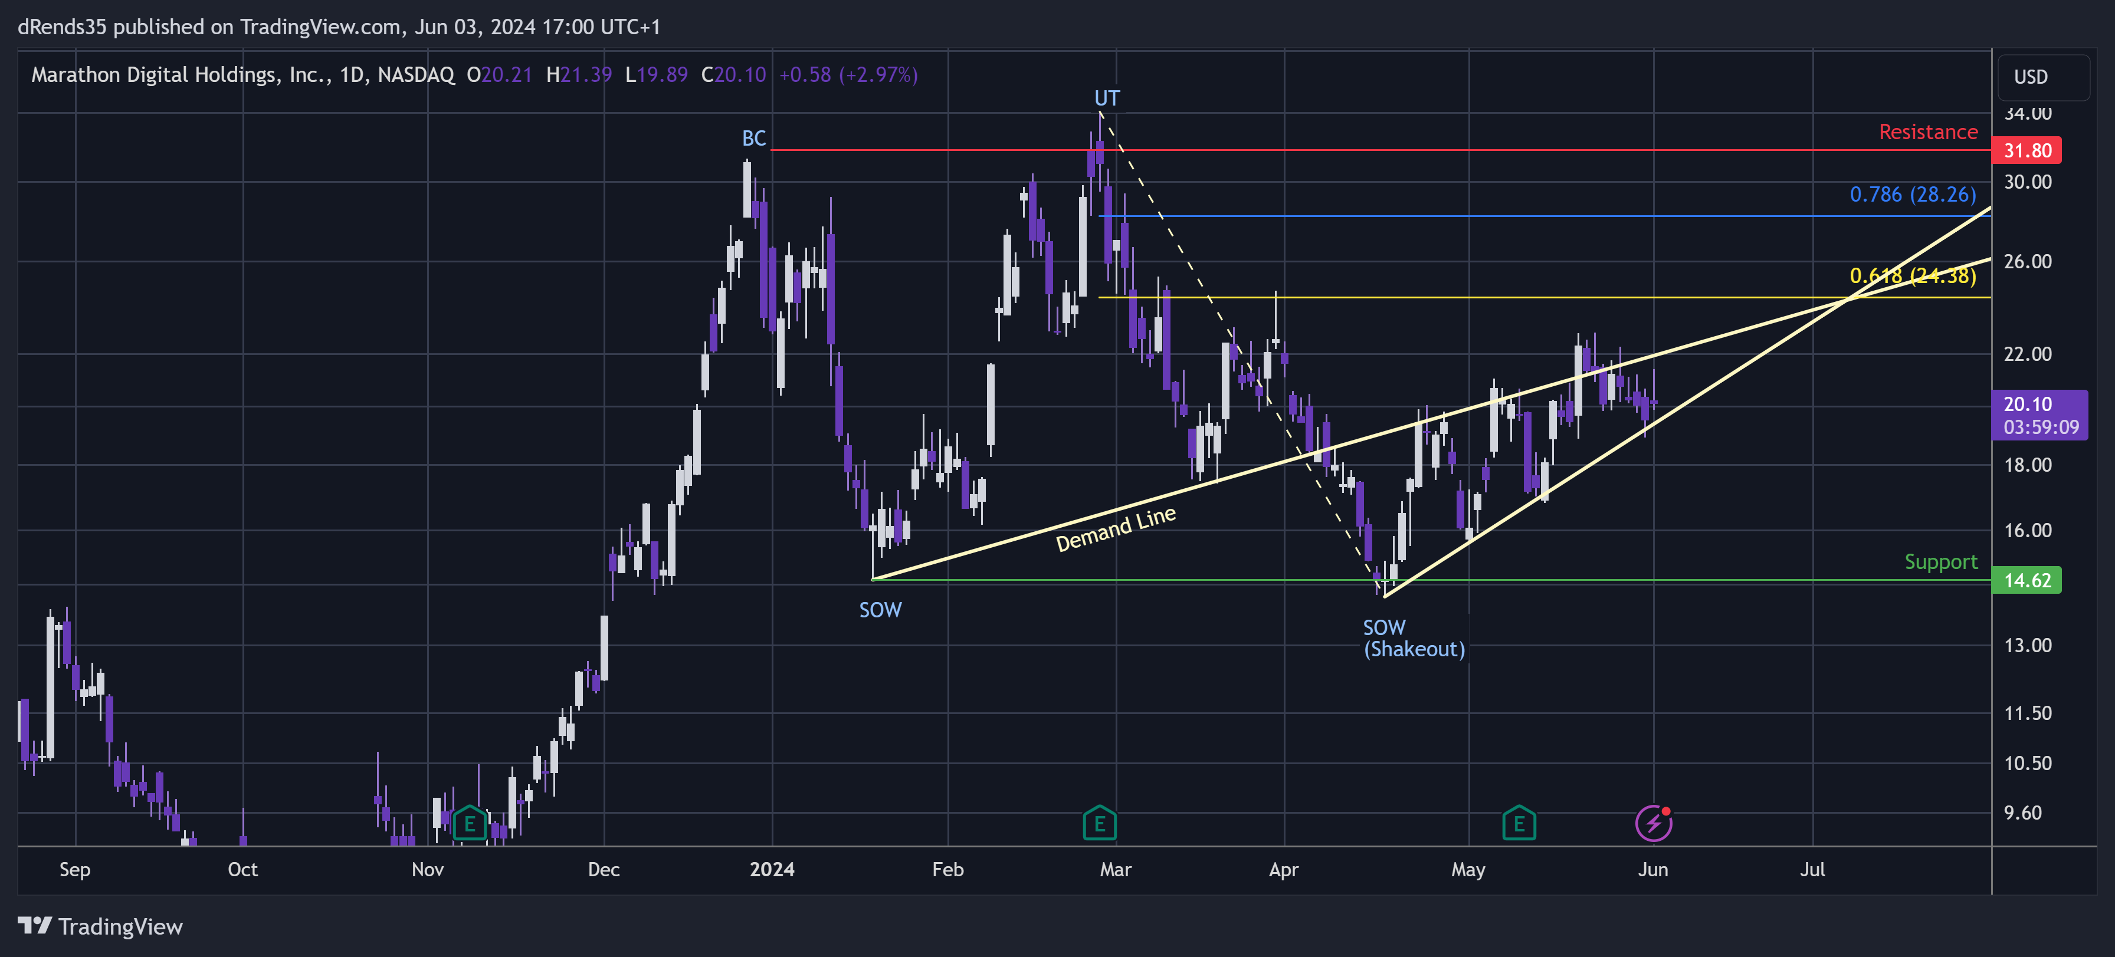The height and width of the screenshot is (957, 2115).
Task: Click the close value C20.10
Action: tap(733, 75)
